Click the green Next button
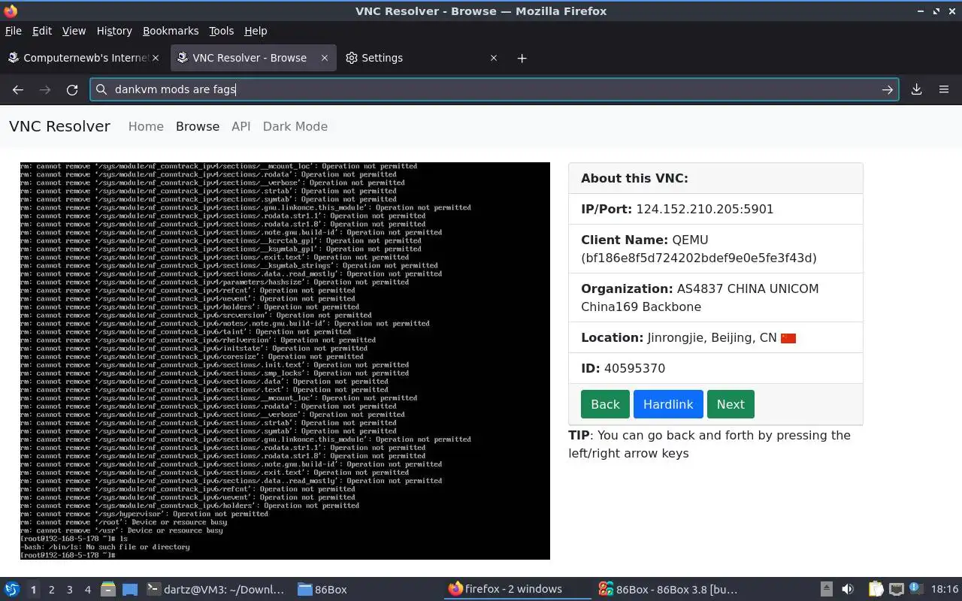 click(731, 404)
